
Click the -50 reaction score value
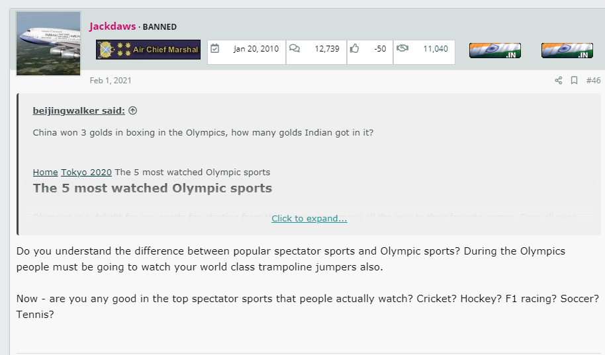pyautogui.click(x=380, y=48)
